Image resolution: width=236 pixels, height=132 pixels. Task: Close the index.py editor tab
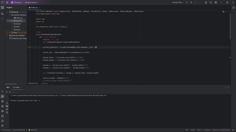click(39, 7)
